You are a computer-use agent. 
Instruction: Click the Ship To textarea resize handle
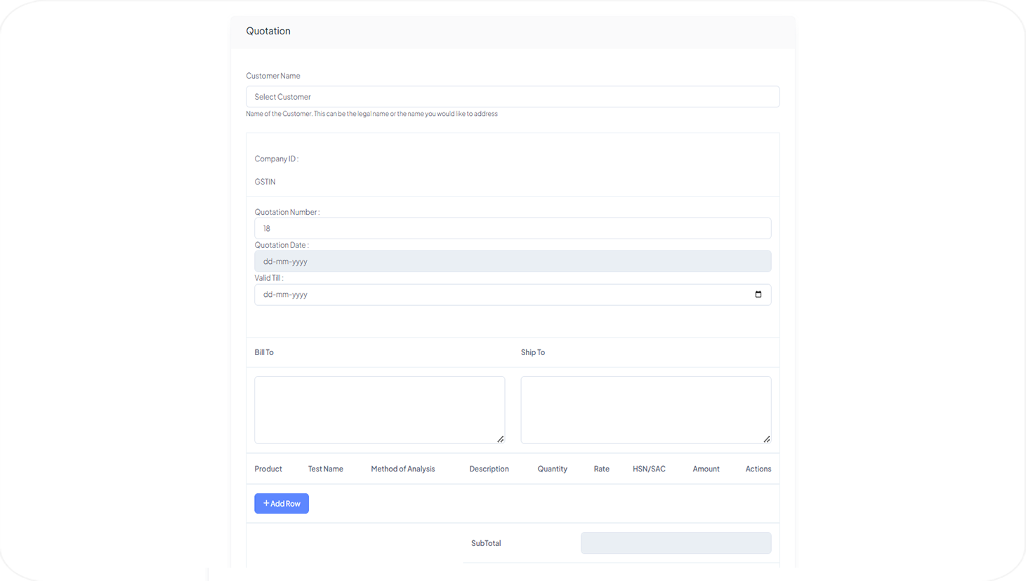(x=767, y=439)
